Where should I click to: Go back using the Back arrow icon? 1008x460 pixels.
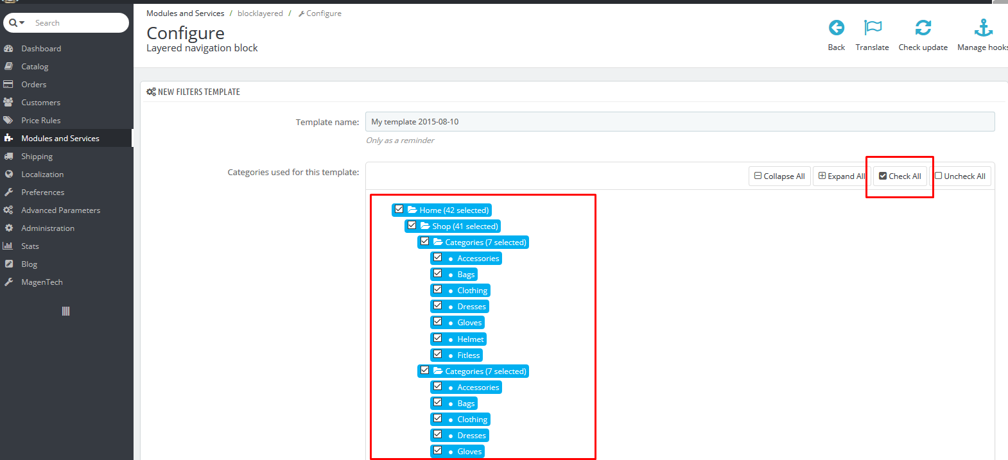[837, 28]
